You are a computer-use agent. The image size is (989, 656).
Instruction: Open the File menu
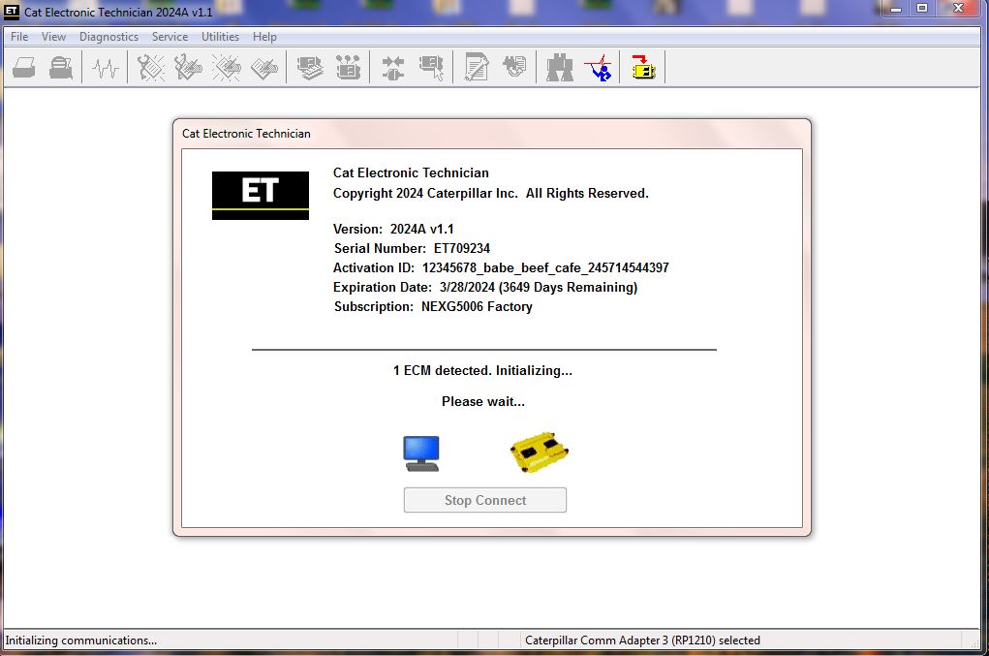pos(19,37)
